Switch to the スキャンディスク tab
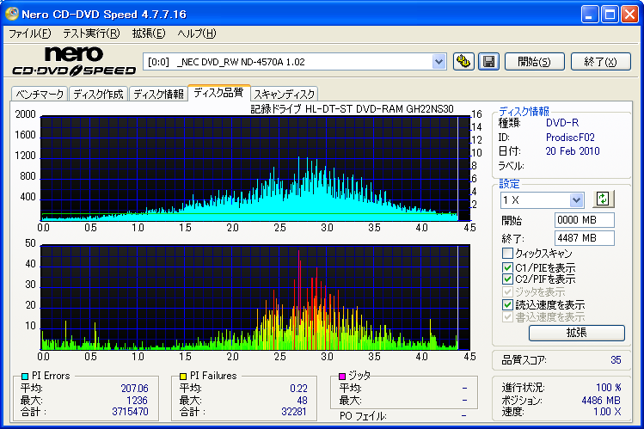 click(x=285, y=94)
